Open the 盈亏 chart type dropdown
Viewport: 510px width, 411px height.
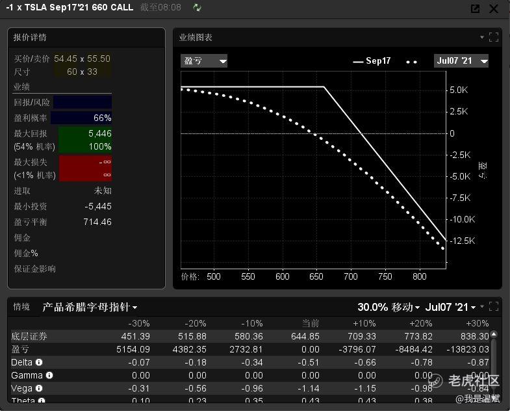204,61
